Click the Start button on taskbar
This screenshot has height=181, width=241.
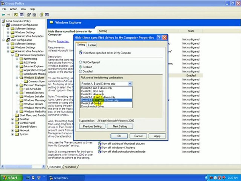(x=11, y=178)
